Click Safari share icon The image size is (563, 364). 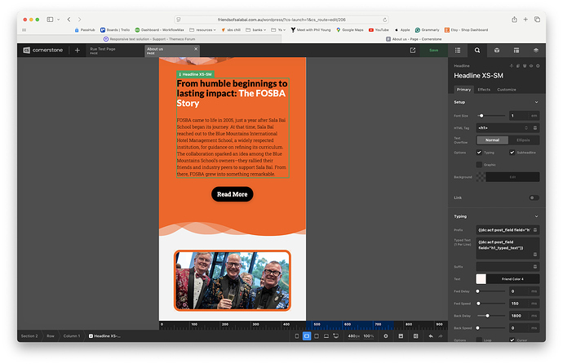(514, 20)
